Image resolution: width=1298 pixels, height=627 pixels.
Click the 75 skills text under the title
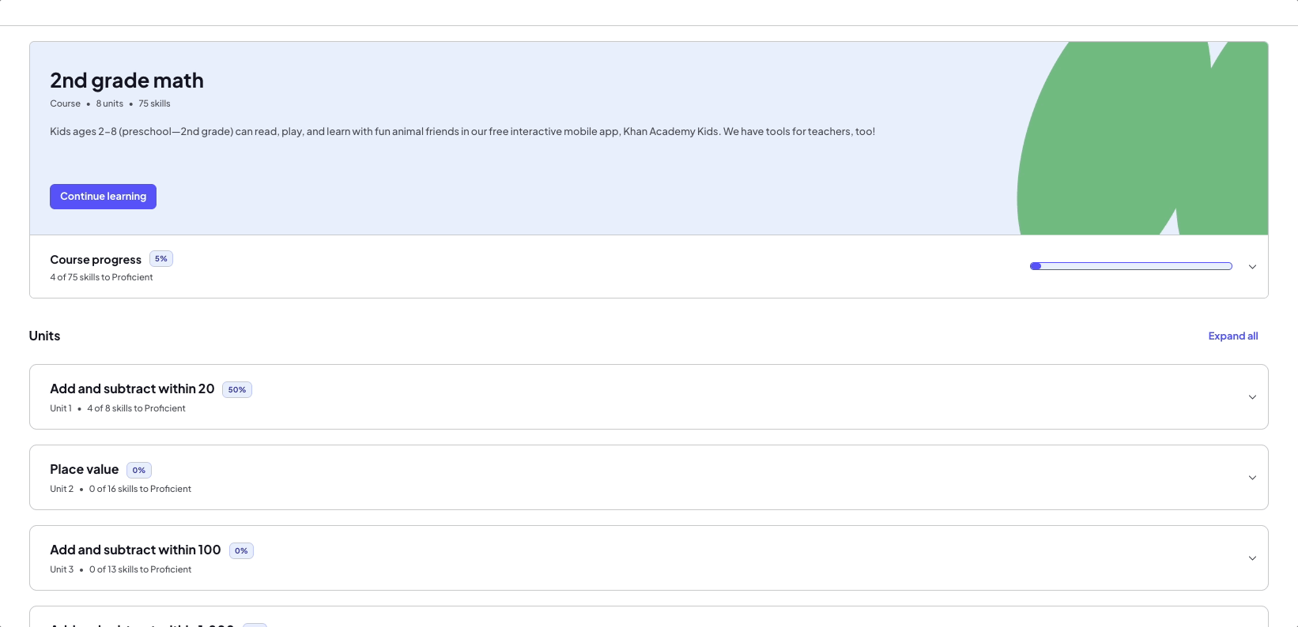click(x=154, y=103)
